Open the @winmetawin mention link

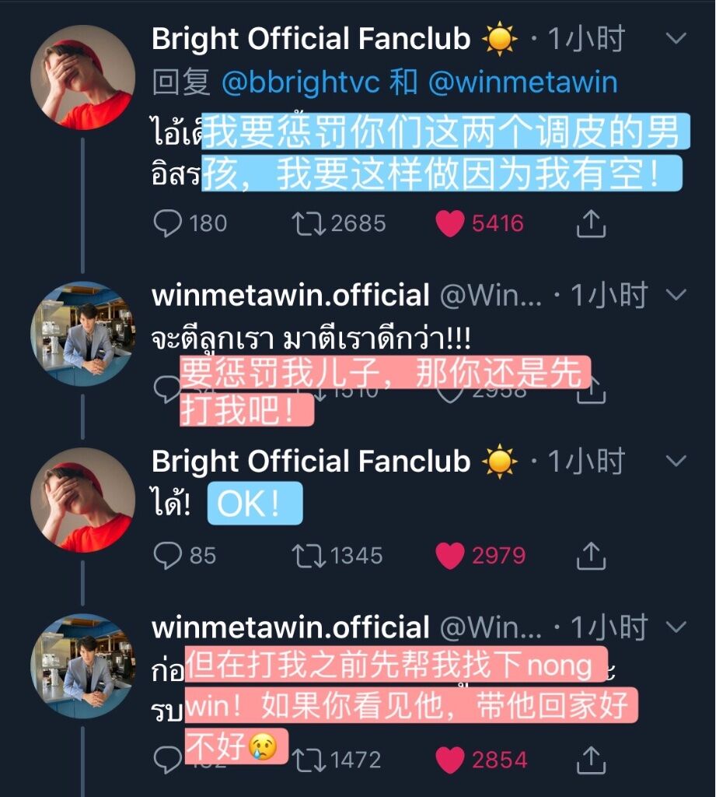523,83
